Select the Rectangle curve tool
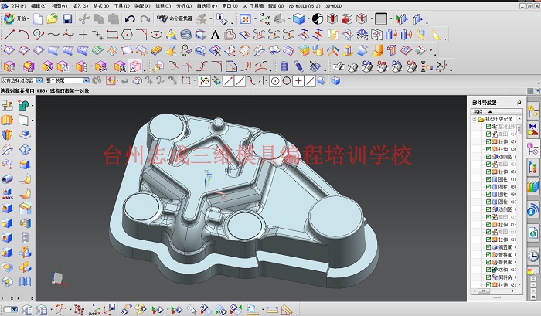 (112, 35)
